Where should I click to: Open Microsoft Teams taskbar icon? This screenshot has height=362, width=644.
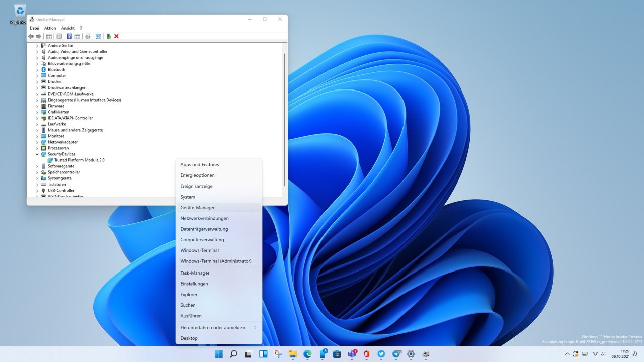pos(352,354)
